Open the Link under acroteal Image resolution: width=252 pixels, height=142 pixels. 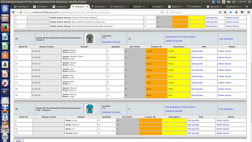[104, 108]
